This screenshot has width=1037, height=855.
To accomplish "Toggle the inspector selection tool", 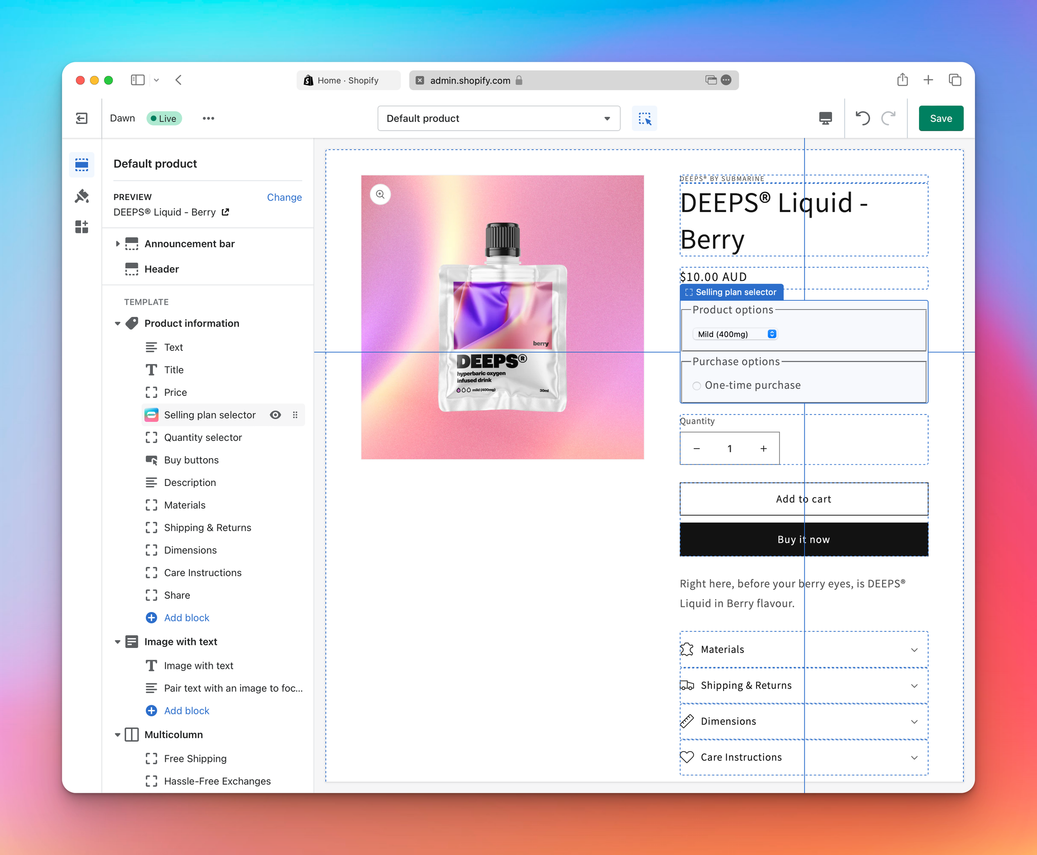I will (x=645, y=118).
